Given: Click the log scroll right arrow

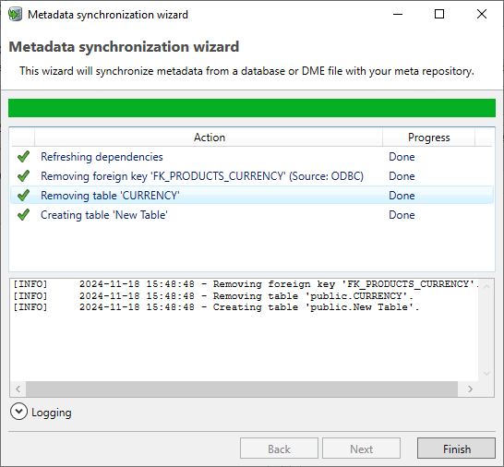Looking at the screenshot, I should [470, 389].
